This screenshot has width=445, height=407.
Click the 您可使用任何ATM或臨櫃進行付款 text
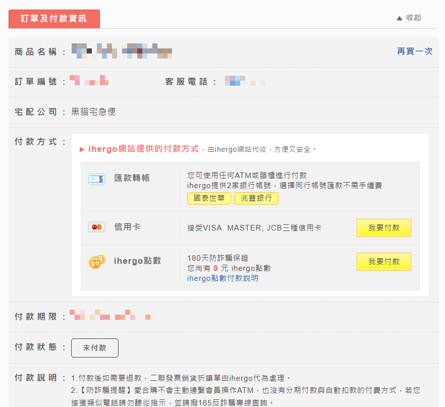click(247, 176)
